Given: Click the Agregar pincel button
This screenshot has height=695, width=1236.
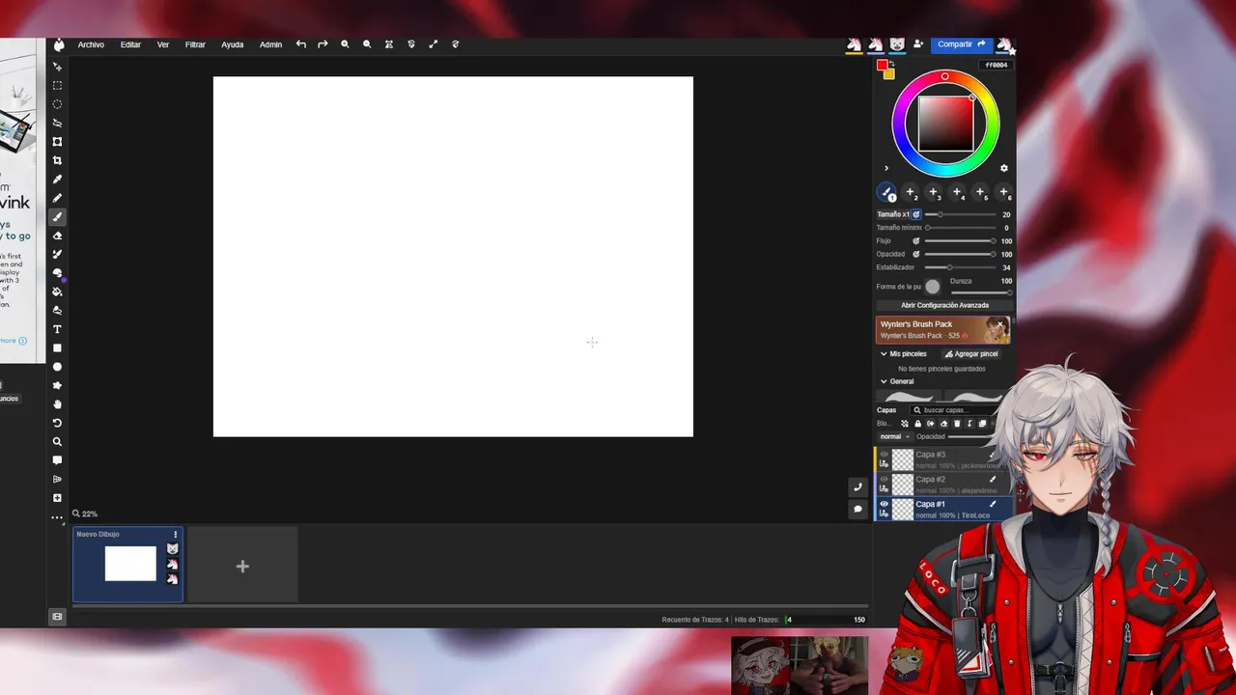Looking at the screenshot, I should coord(971,354).
